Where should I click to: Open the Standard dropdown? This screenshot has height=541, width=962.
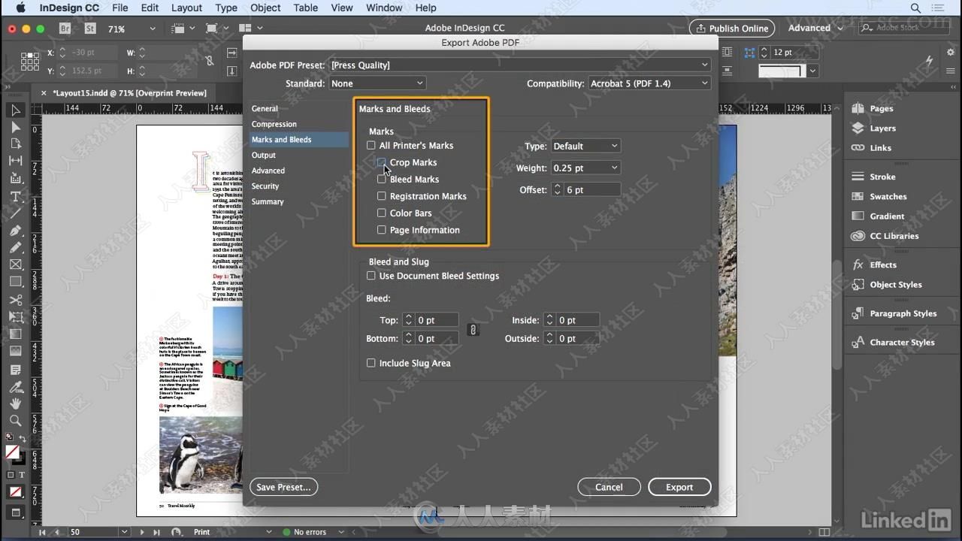coord(377,83)
